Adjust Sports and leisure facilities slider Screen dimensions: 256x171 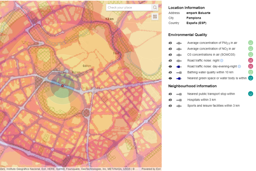coord(179,106)
